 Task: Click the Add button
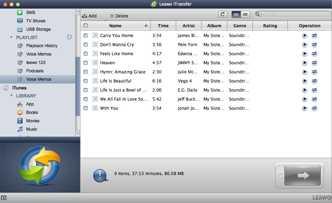(89, 16)
